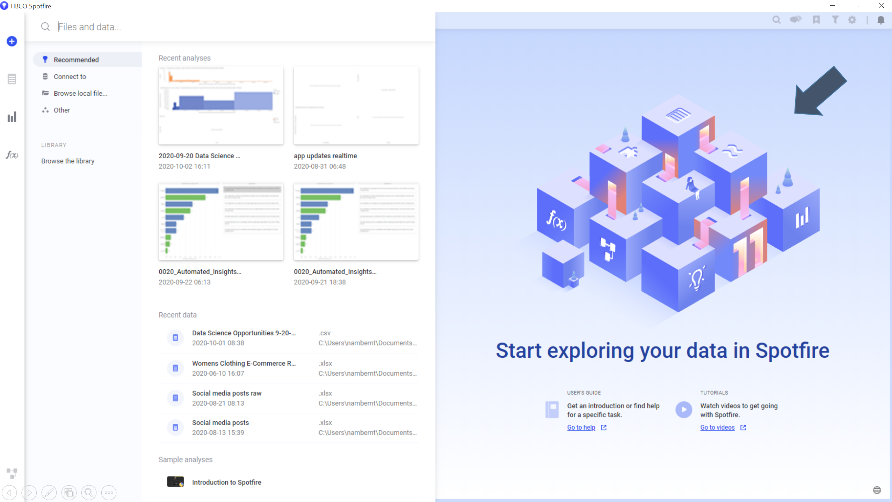892x502 pixels.
Task: Click the three-dots more options circle
Action: [109, 493]
